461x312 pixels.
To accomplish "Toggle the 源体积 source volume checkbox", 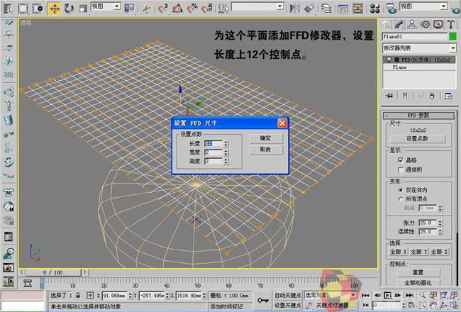I will point(400,169).
